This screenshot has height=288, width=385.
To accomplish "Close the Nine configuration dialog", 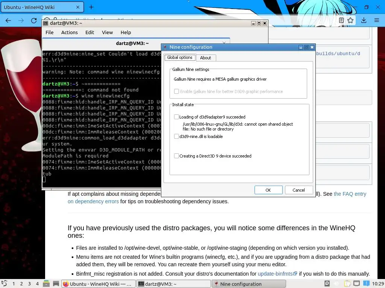I will tap(312, 47).
